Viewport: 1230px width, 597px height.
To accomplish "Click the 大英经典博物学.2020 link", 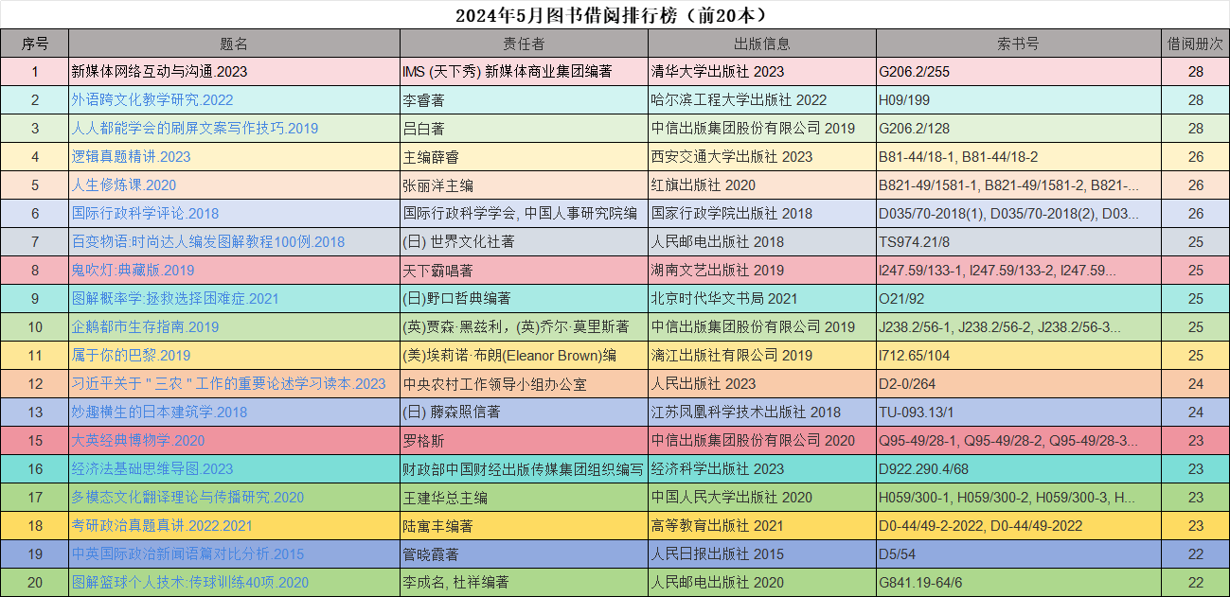I will tap(138, 441).
